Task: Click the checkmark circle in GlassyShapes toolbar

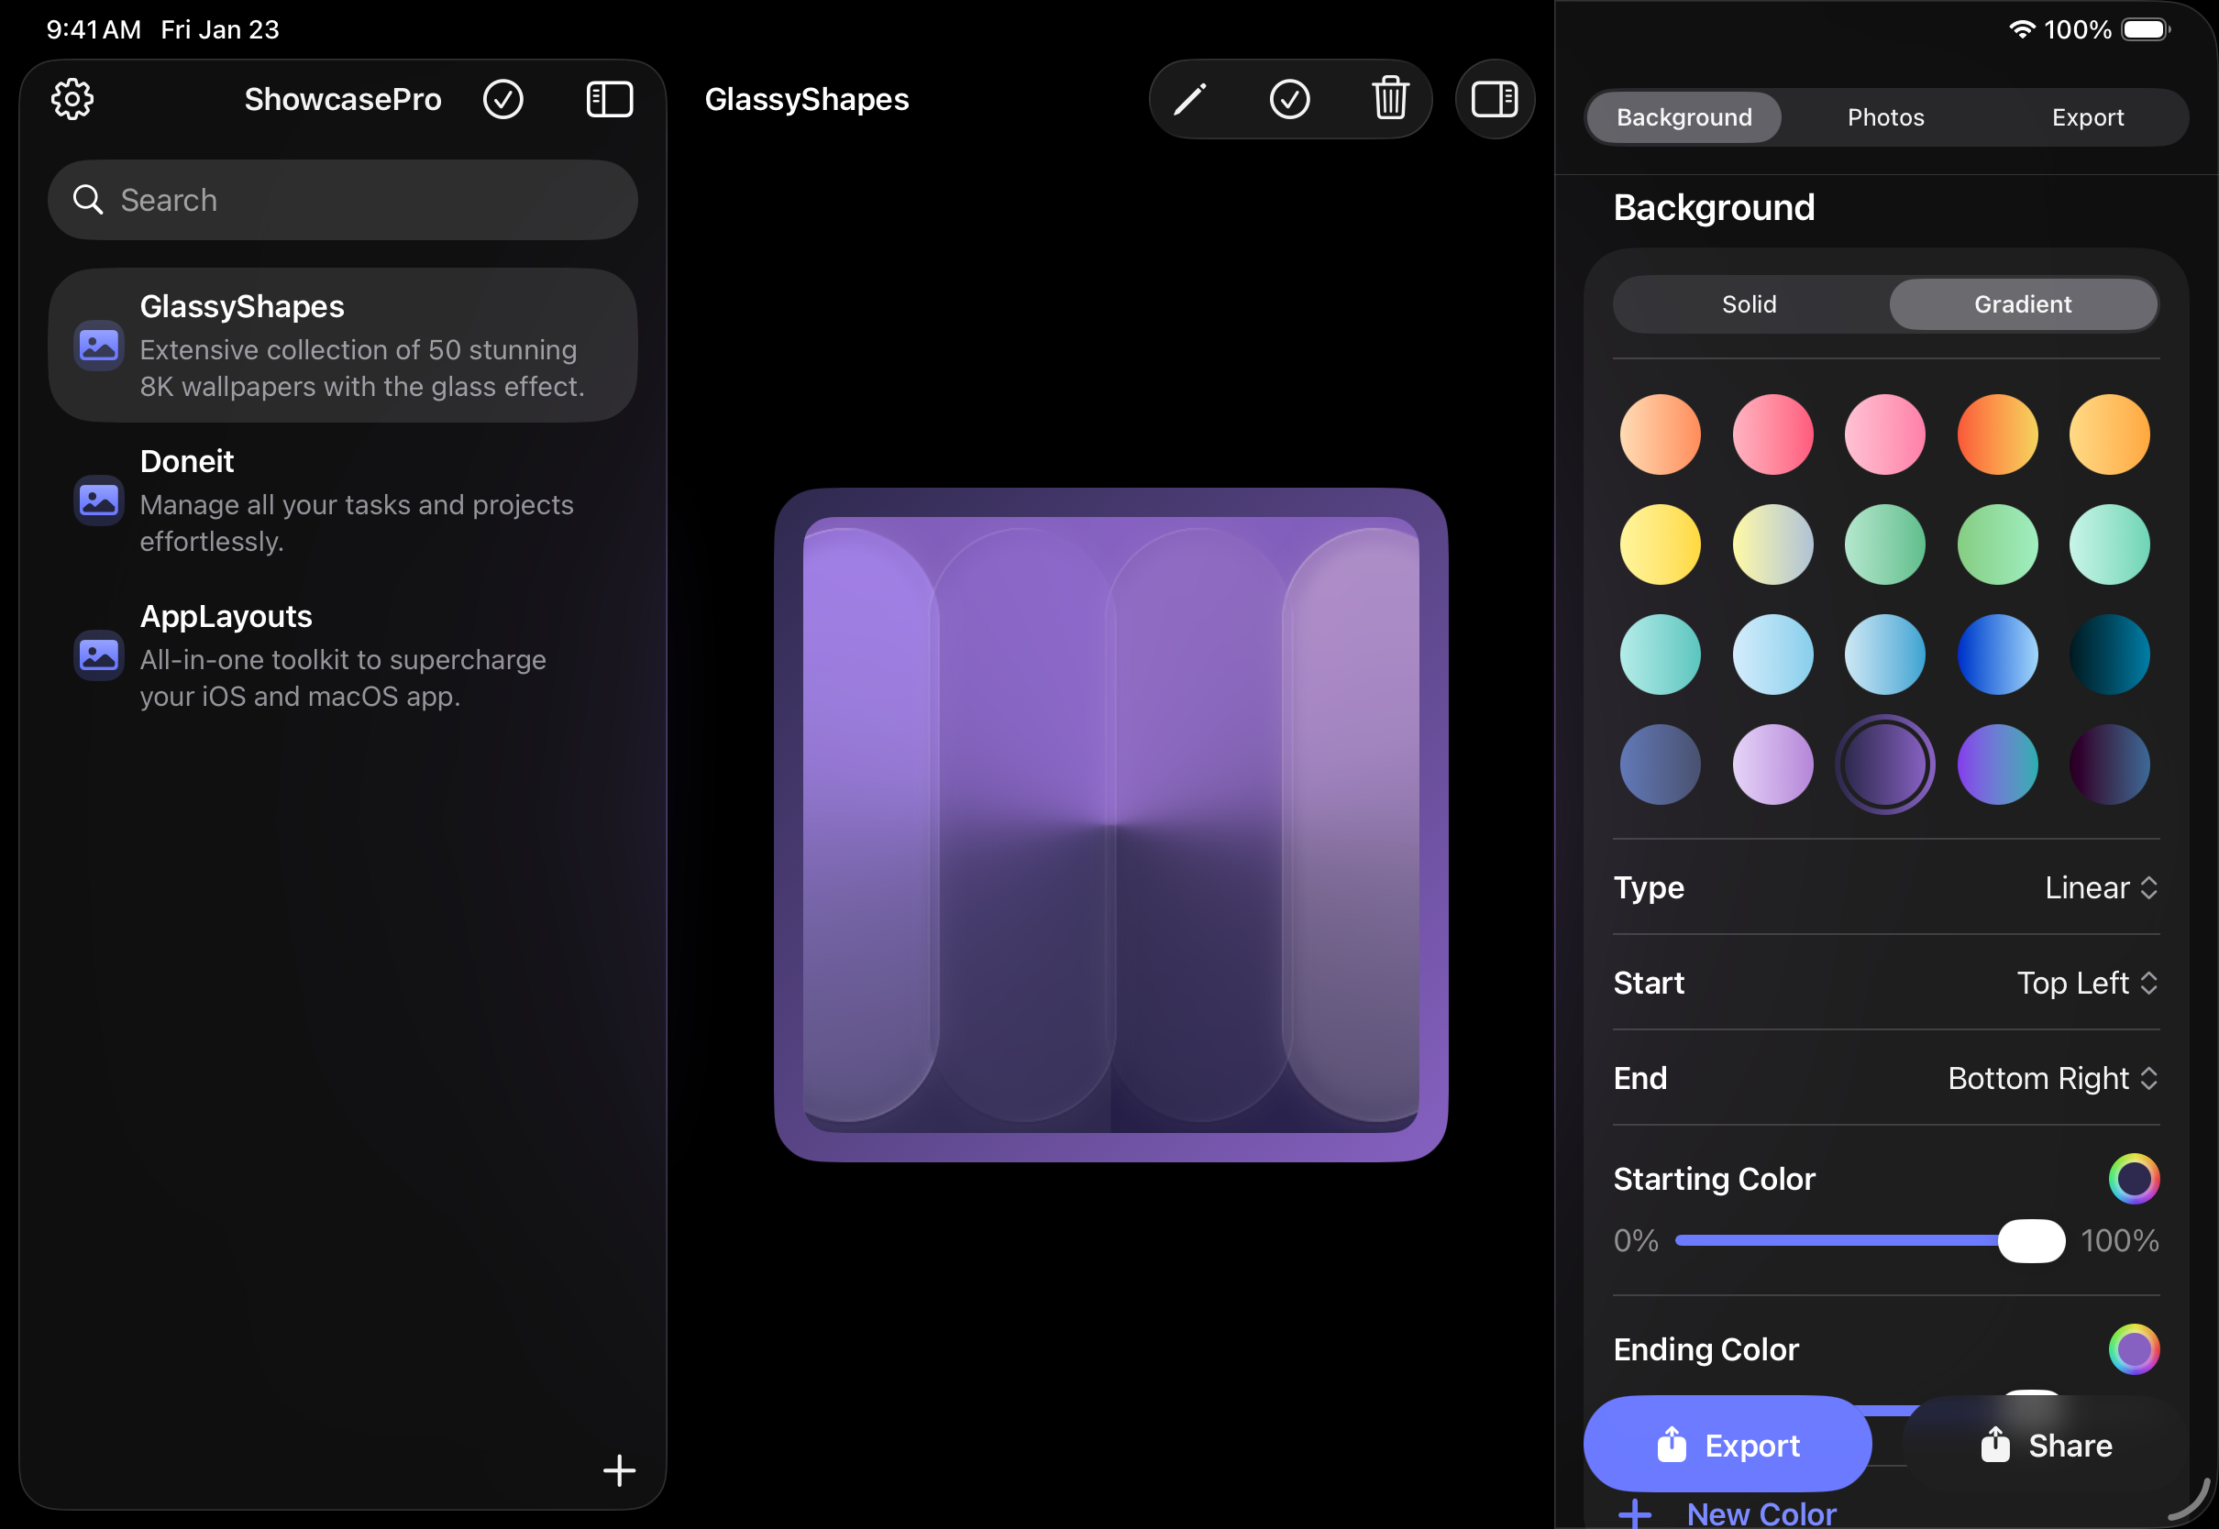Action: 1289,99
